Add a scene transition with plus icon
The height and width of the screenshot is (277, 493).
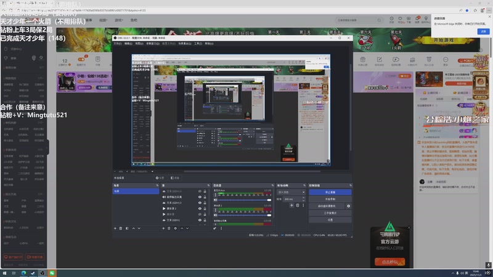click(291, 206)
